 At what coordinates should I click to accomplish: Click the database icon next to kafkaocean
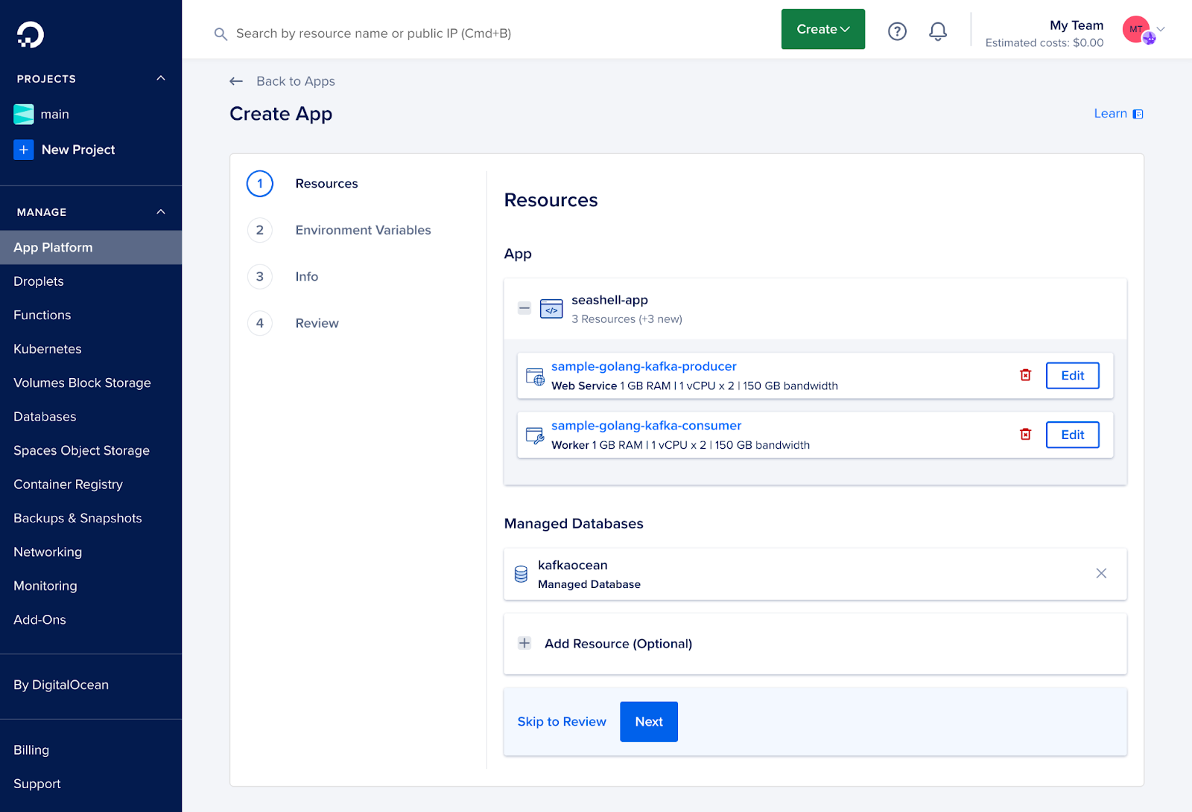pos(521,574)
